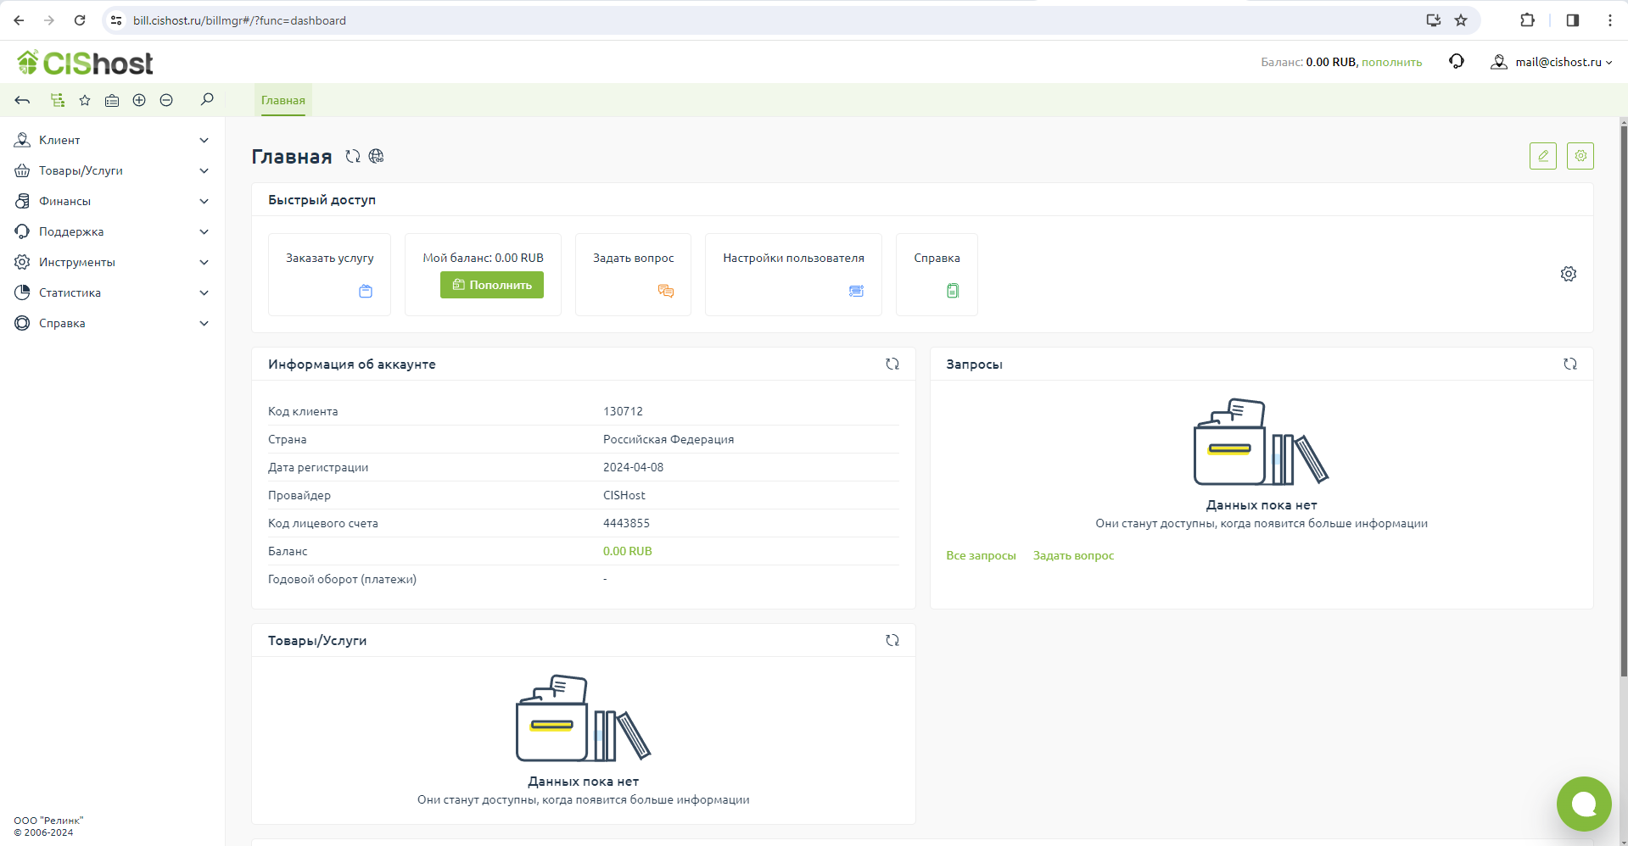Screen dimensions: 1628x846
Task: Refresh the Главная dashboard via title icon
Action: pos(353,156)
